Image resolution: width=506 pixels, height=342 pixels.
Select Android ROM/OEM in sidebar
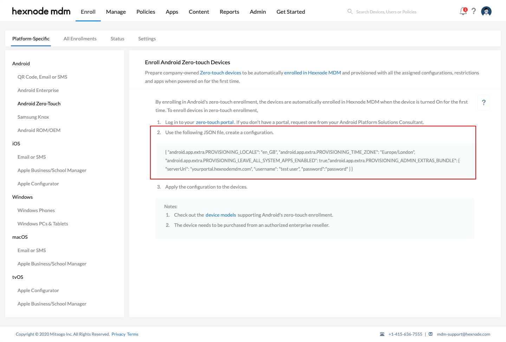[39, 130]
